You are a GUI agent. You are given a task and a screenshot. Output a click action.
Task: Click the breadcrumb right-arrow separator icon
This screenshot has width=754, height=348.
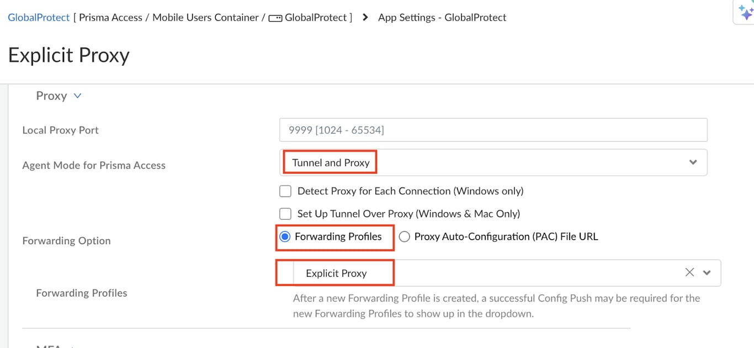pyautogui.click(x=365, y=18)
